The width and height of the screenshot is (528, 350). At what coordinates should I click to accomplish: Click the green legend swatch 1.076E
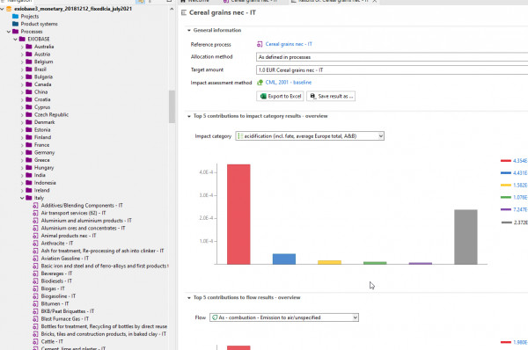point(506,197)
